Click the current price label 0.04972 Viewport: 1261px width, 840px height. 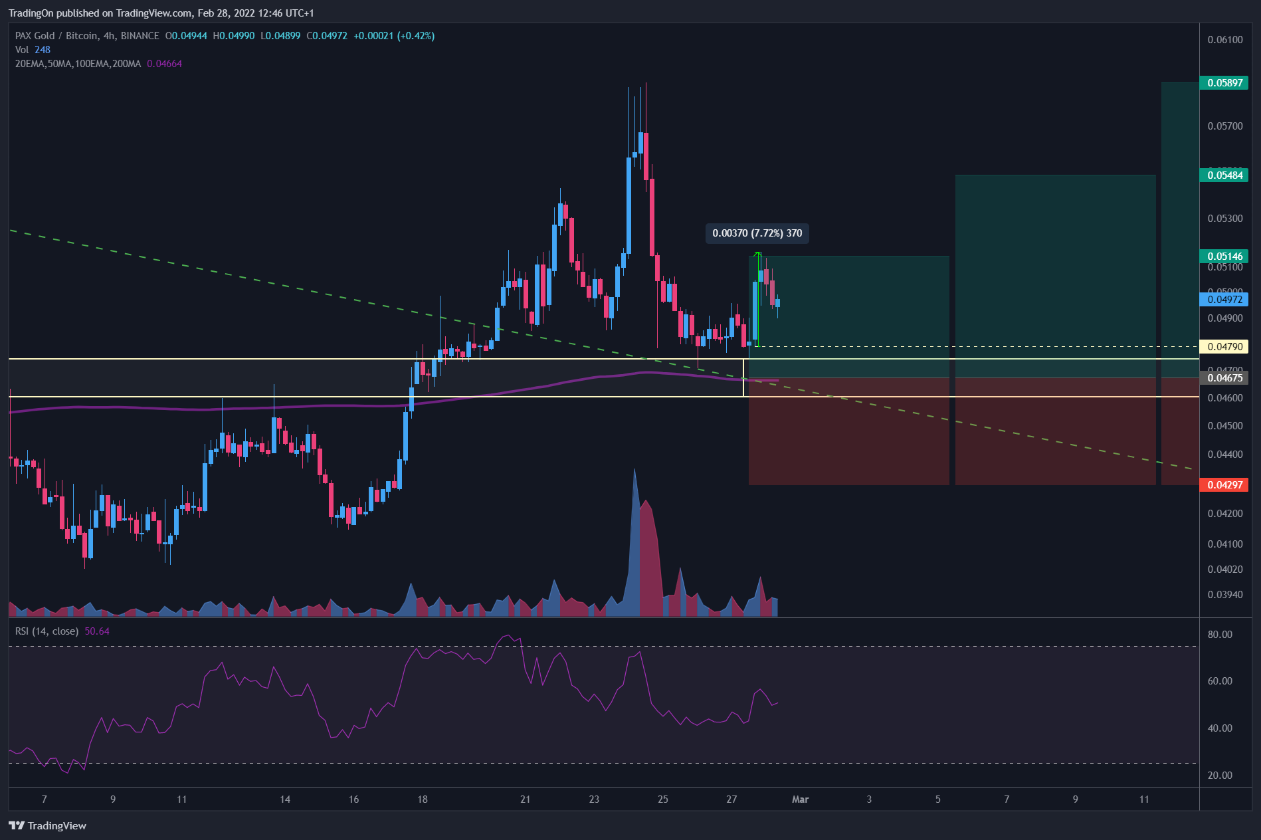[x=1224, y=300]
